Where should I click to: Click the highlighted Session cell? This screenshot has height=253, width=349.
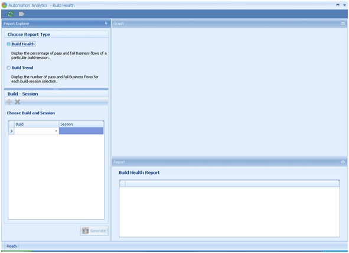[81, 131]
